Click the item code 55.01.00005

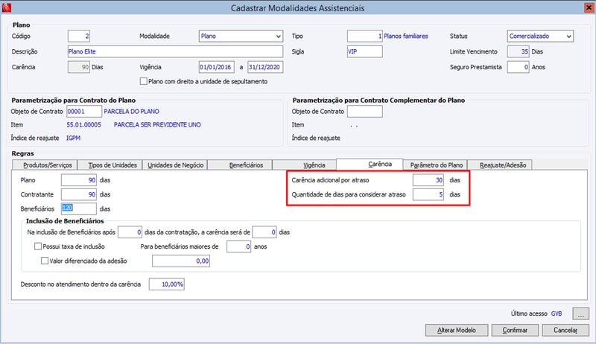click(x=83, y=124)
